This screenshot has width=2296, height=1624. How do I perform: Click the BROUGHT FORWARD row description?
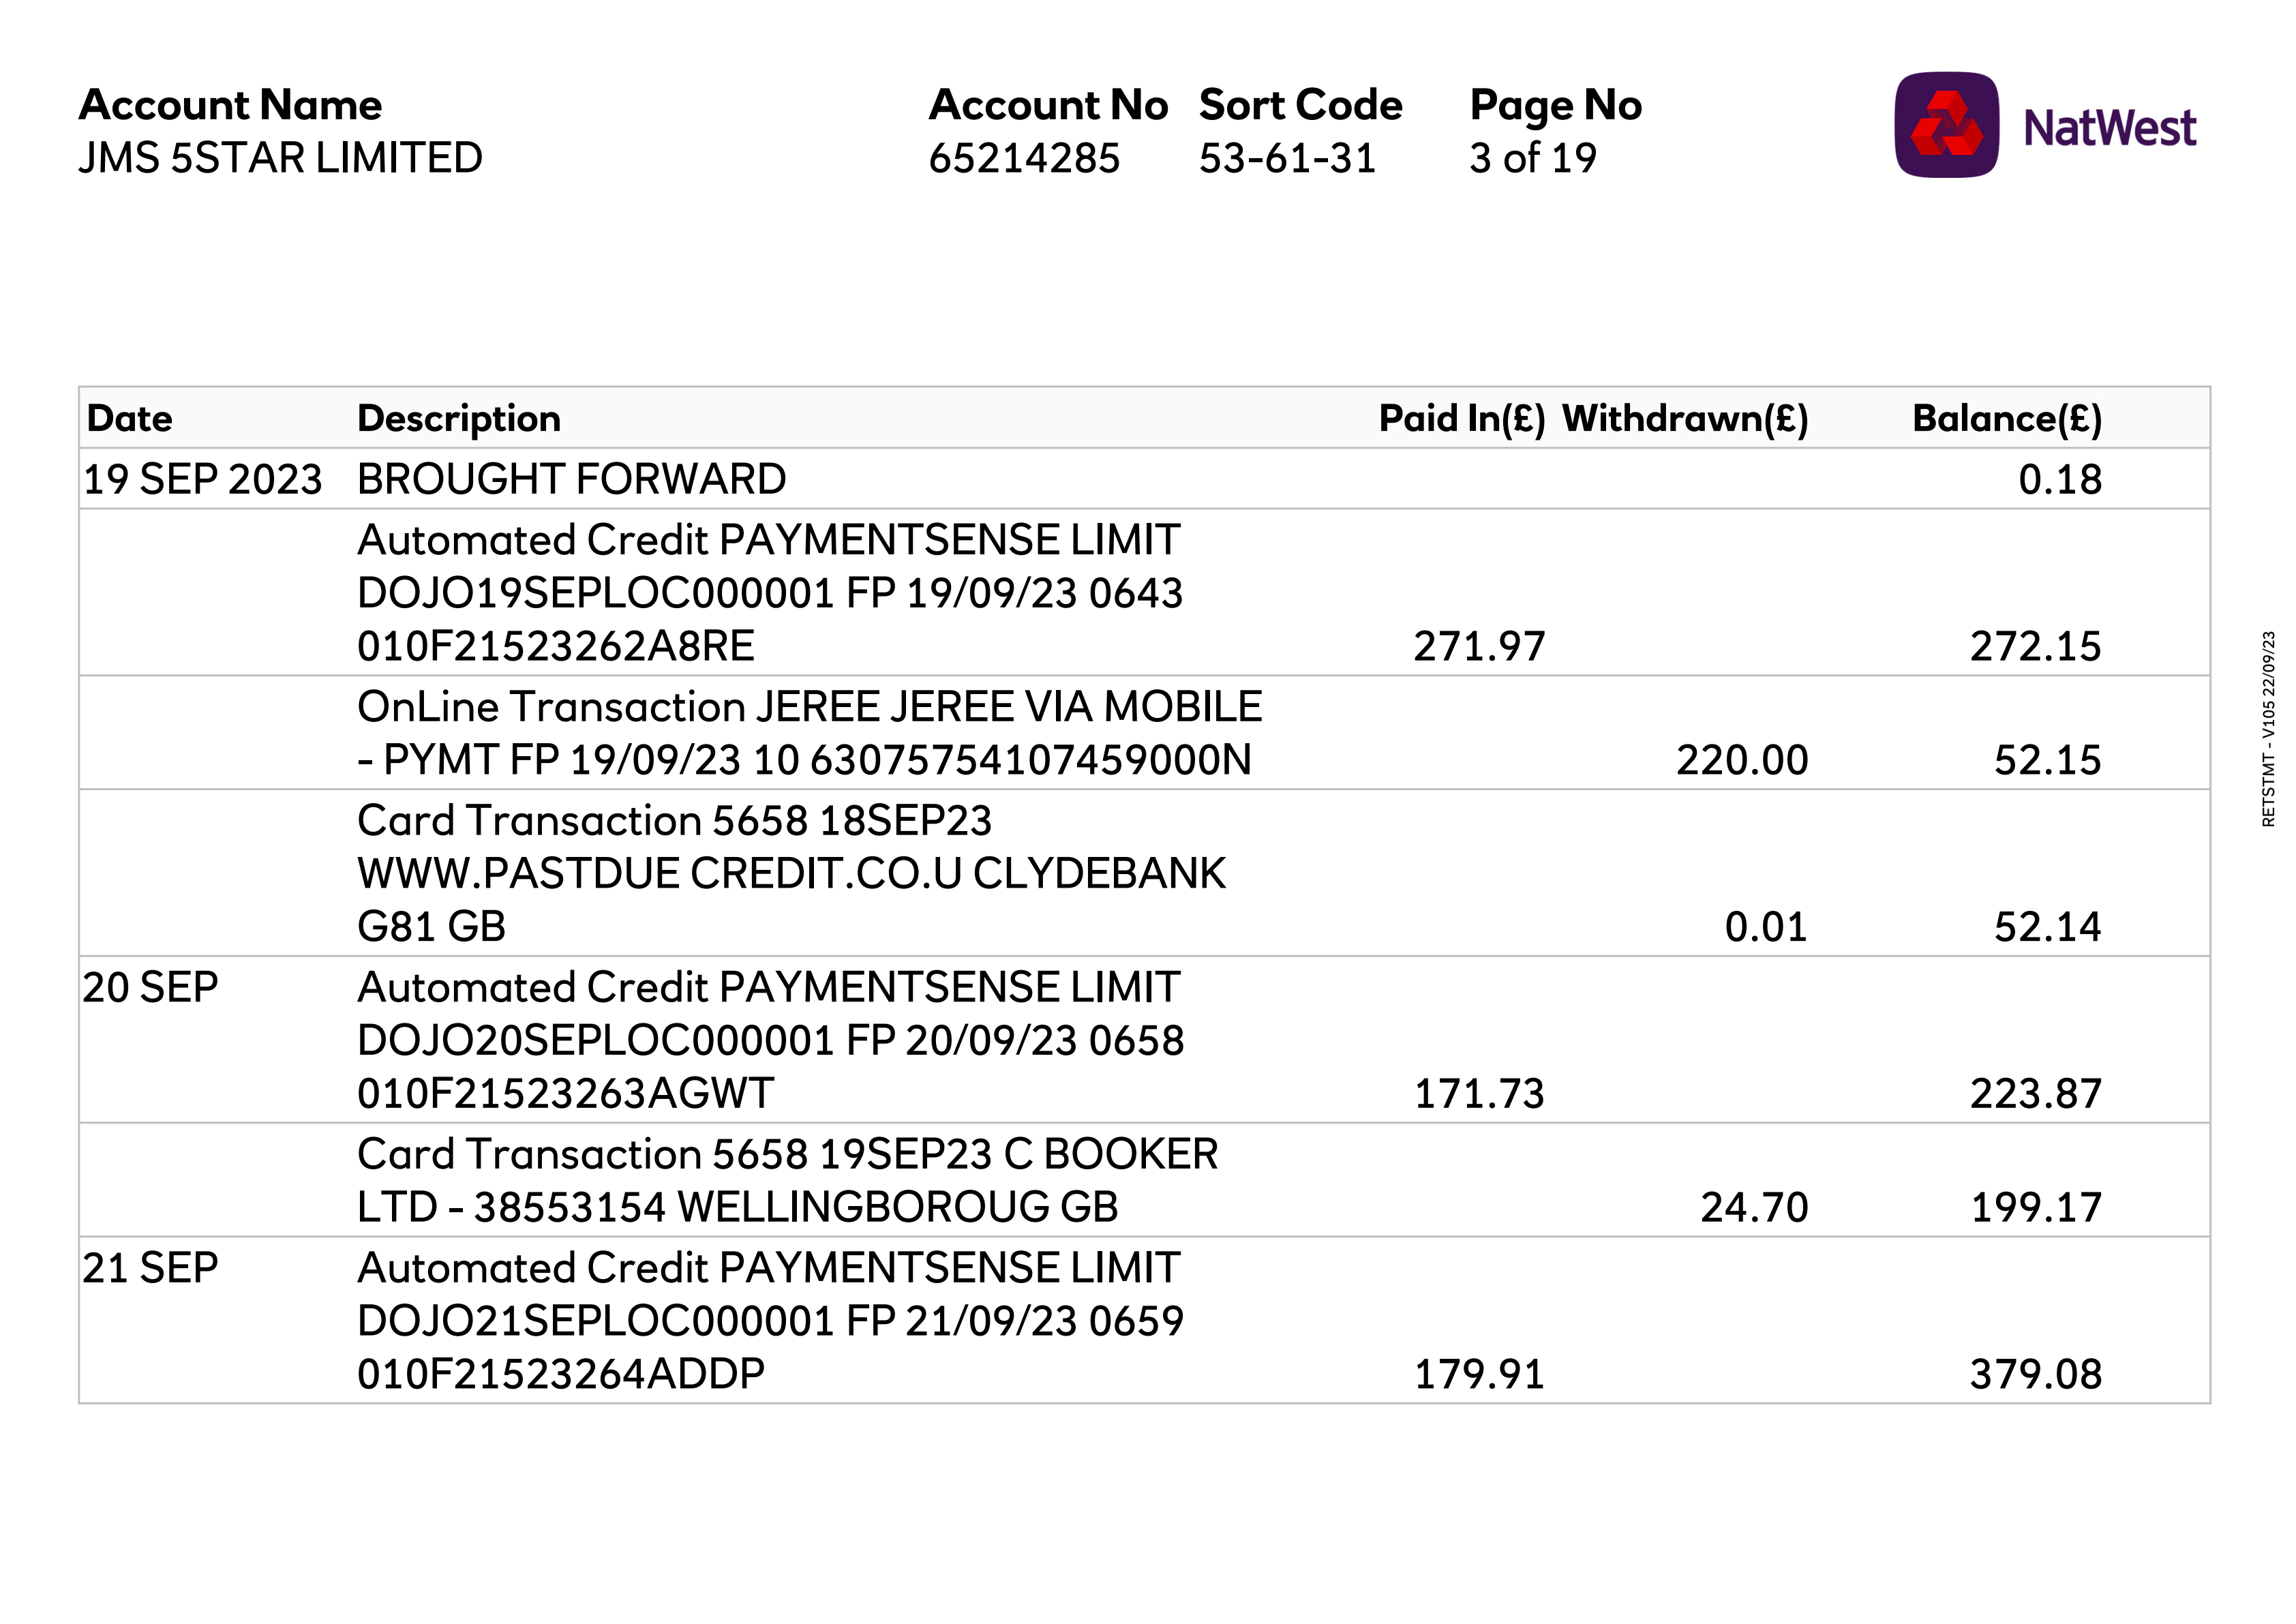point(571,479)
